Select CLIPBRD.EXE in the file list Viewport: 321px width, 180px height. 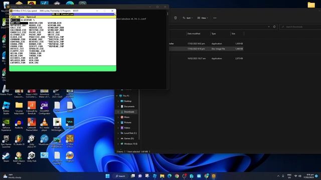(18, 34)
